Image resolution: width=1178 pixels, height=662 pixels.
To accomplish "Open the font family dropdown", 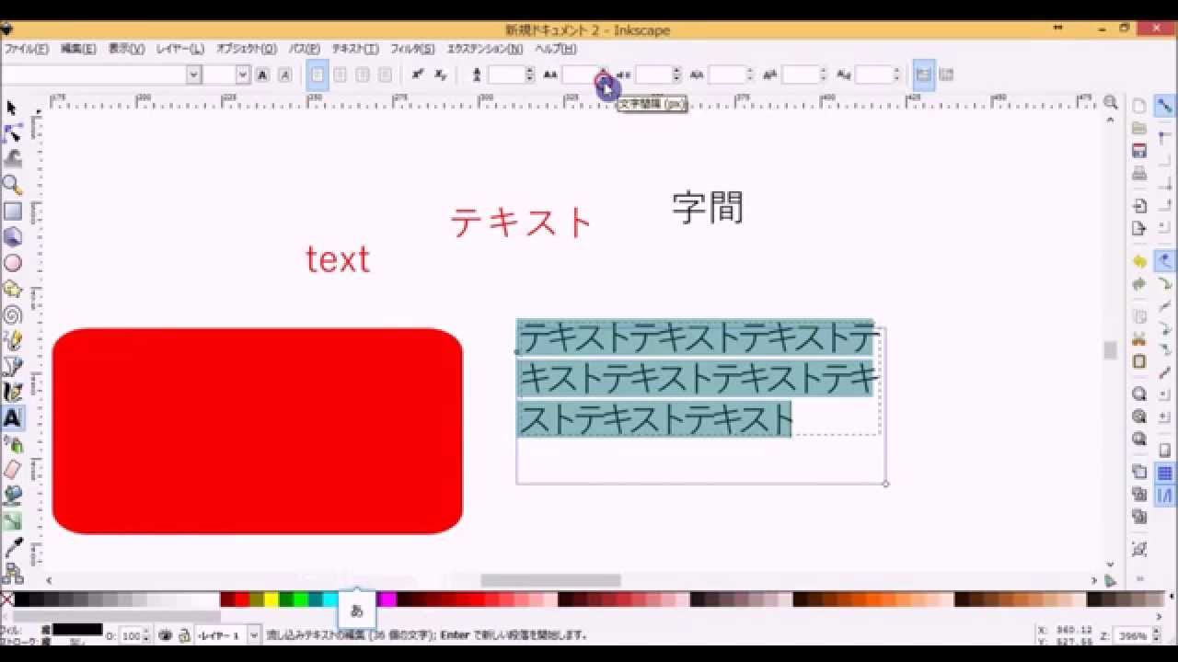I will coord(193,75).
